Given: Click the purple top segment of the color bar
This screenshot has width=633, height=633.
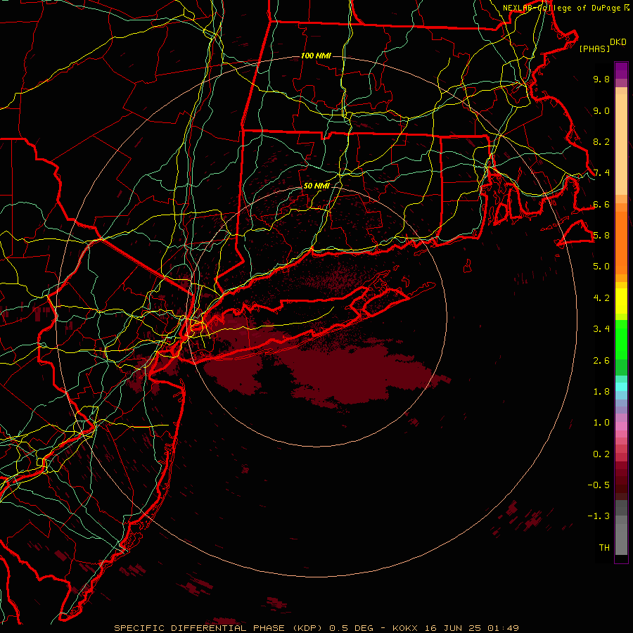Looking at the screenshot, I should coord(621,70).
